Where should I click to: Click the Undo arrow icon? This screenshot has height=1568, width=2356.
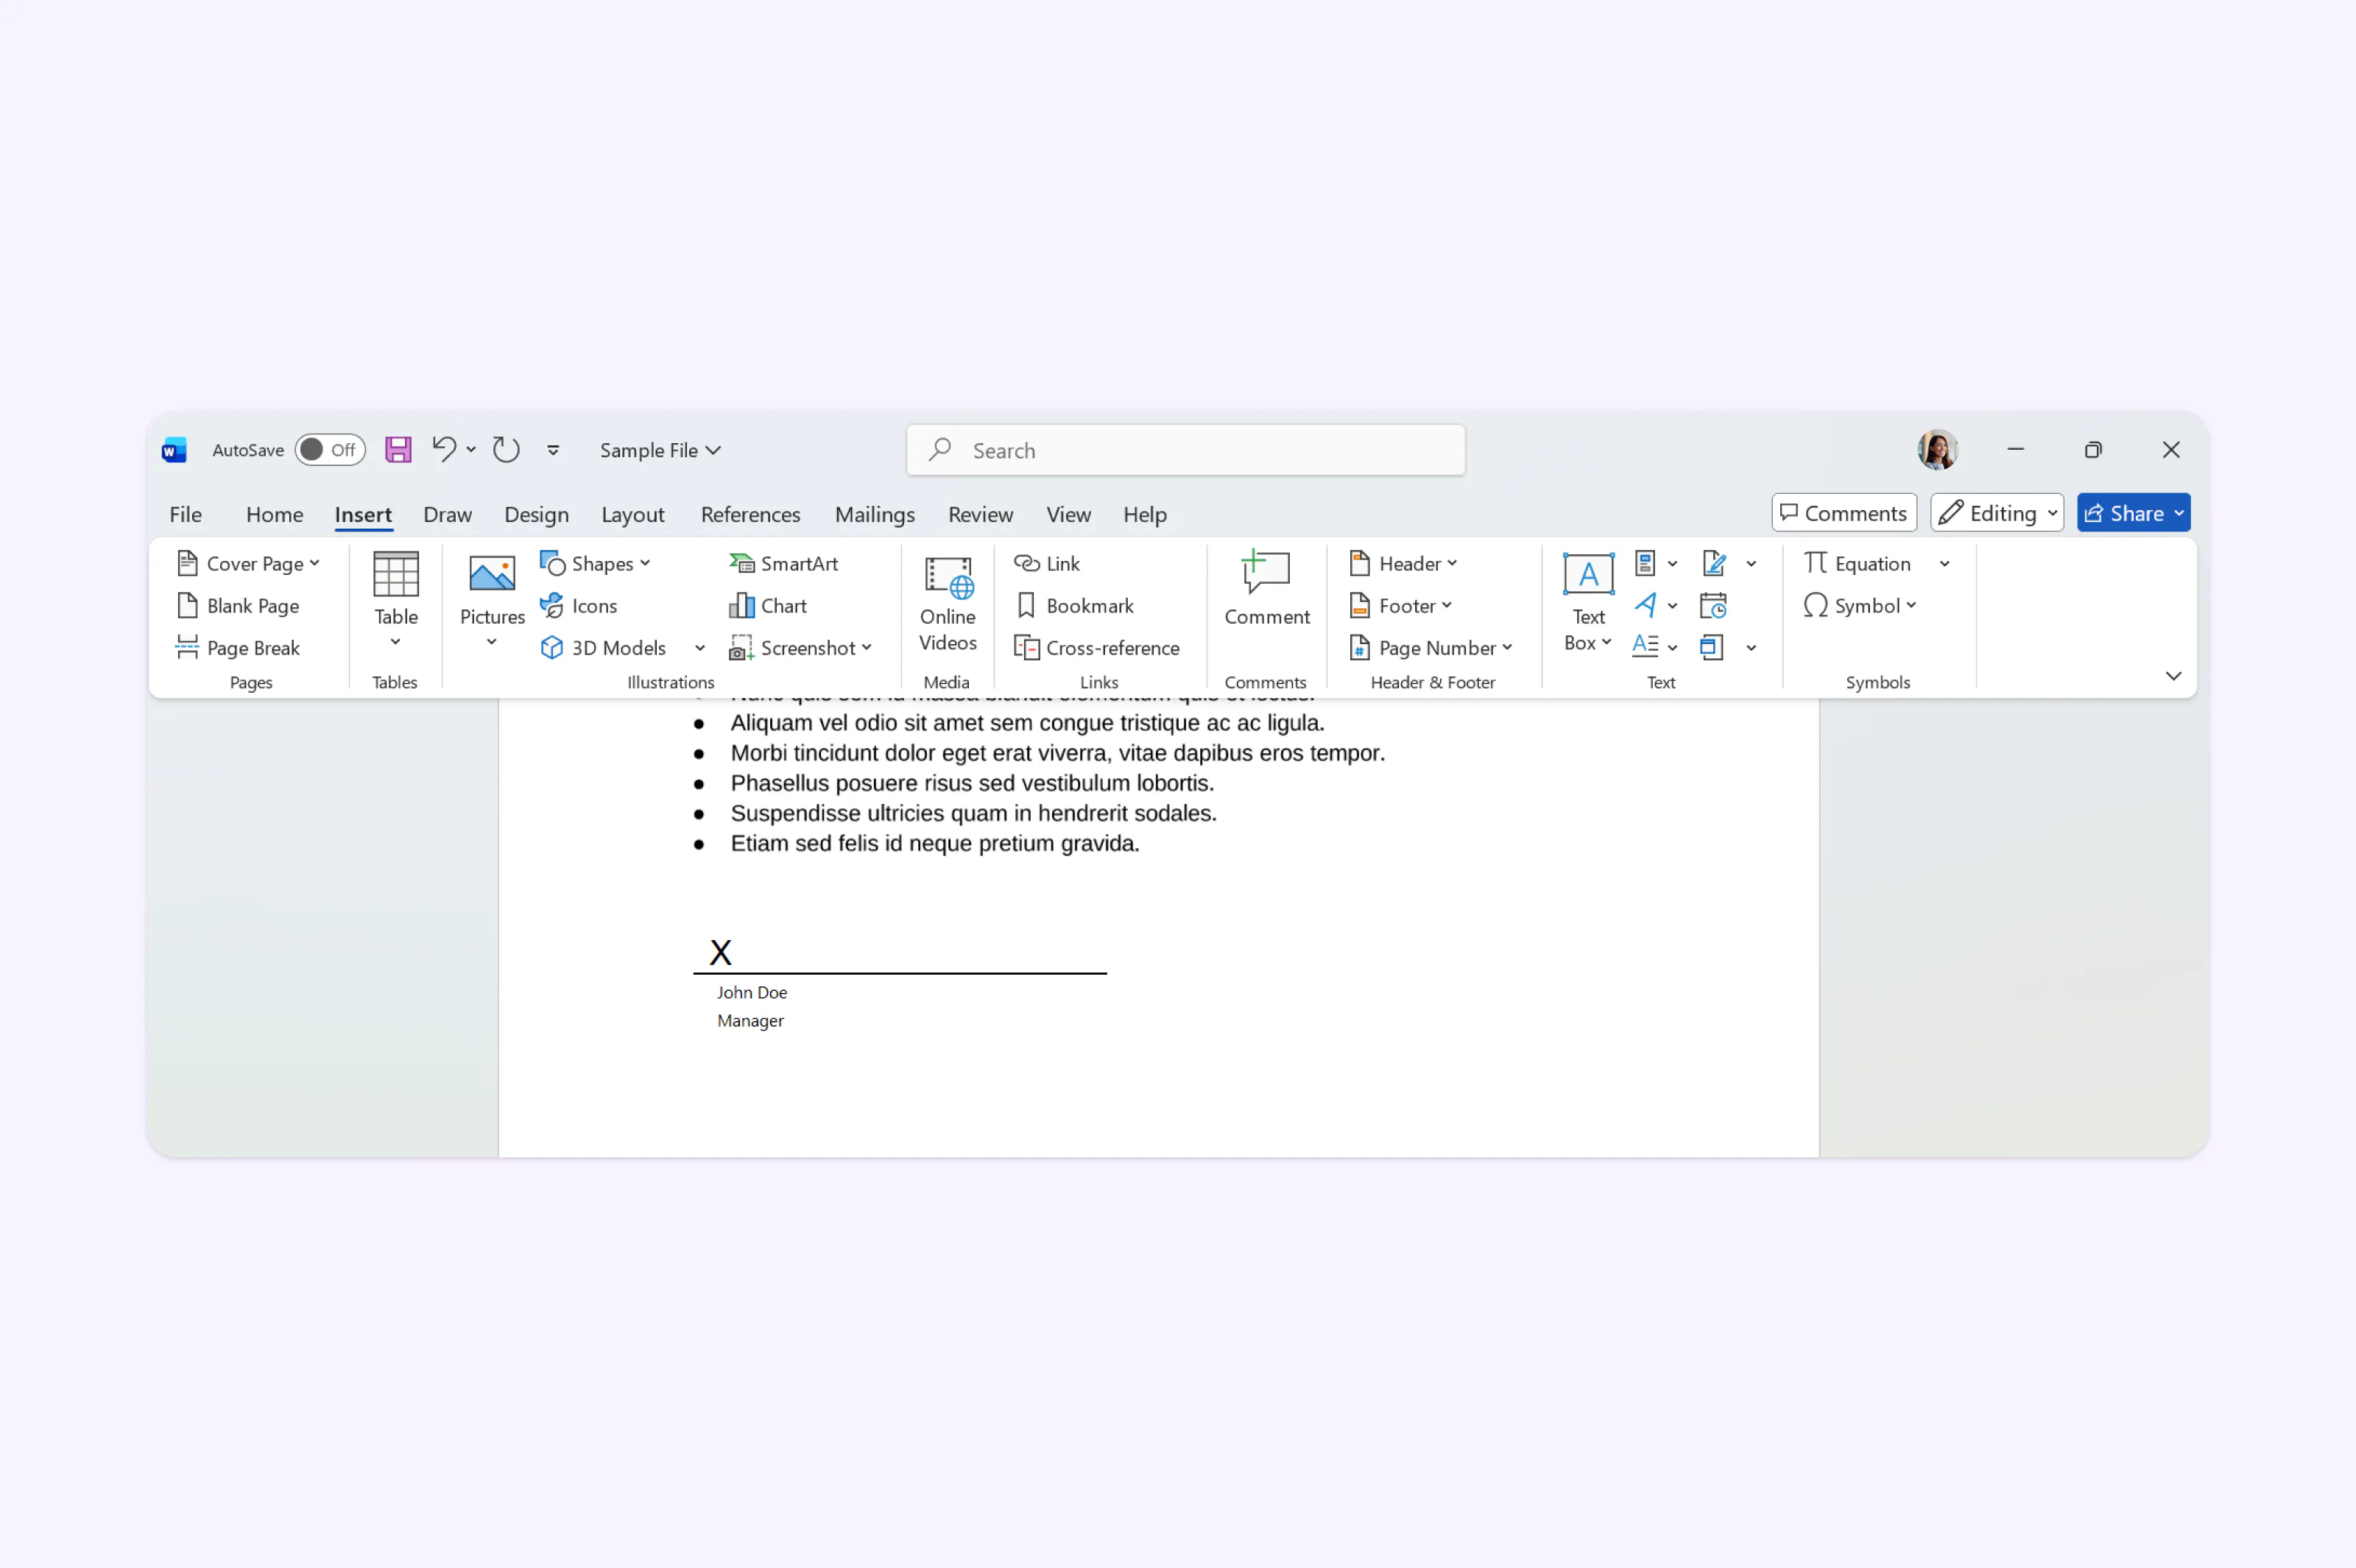[443, 449]
